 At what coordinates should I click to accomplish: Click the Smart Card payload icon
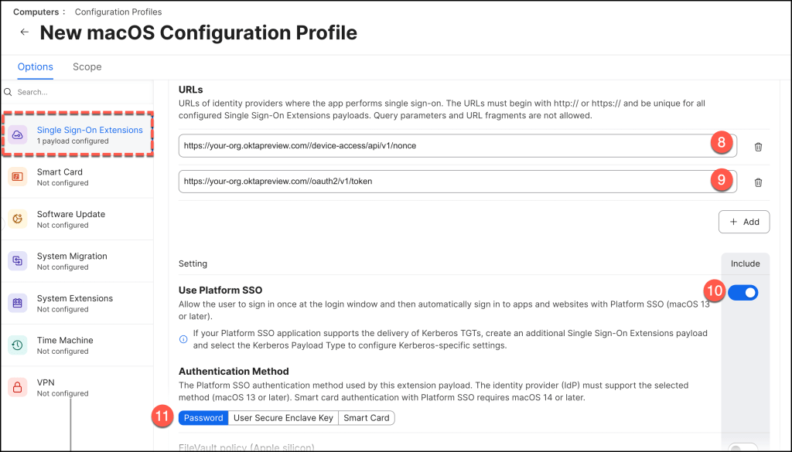pos(18,177)
